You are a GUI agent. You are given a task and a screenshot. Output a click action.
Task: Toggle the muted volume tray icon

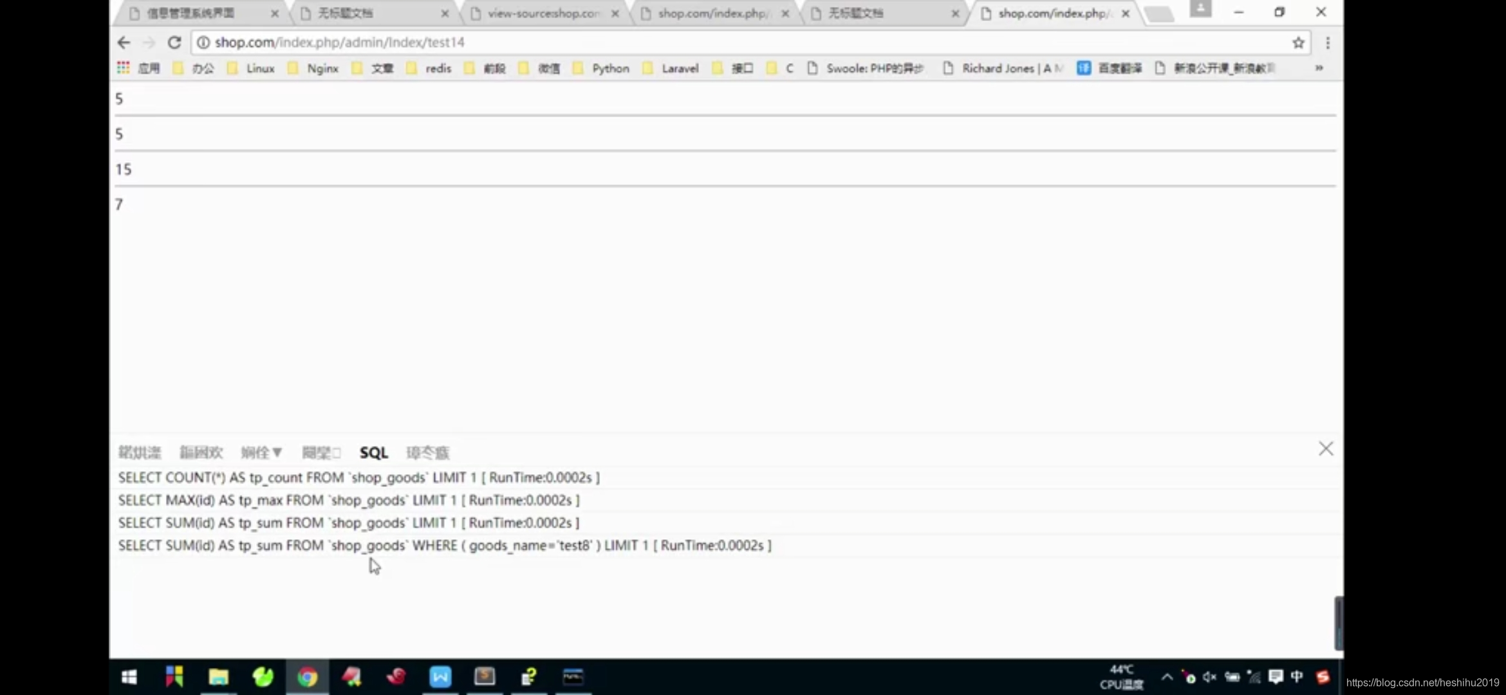pyautogui.click(x=1210, y=677)
